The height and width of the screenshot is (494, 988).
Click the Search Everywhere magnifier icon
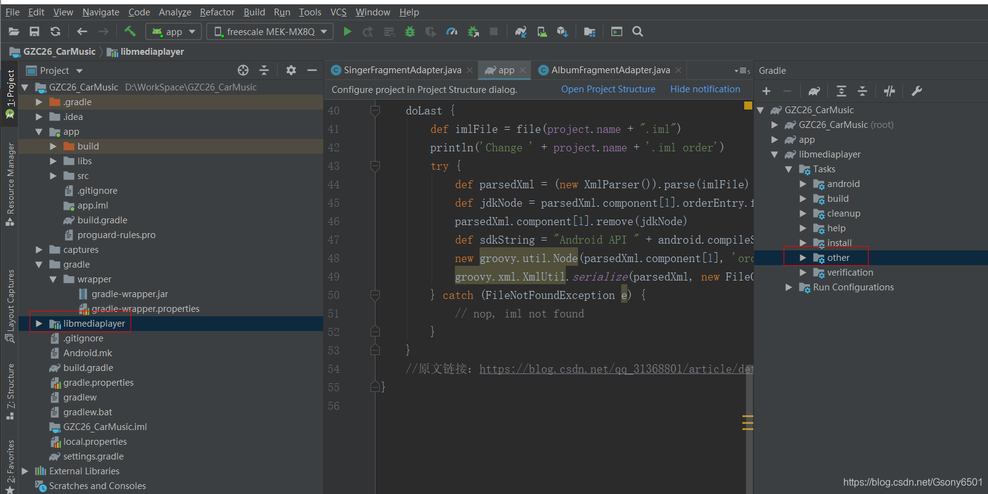638,31
